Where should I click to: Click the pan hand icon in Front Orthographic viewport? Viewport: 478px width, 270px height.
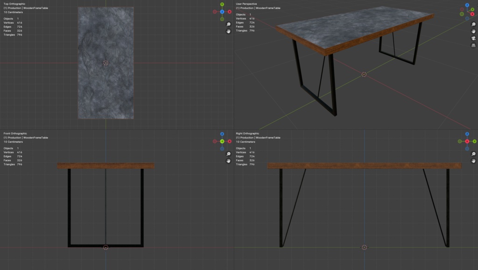point(229,161)
